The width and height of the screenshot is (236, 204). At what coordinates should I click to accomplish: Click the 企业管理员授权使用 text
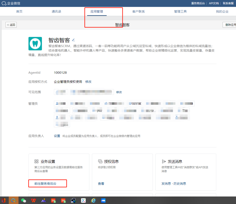pos(68,82)
